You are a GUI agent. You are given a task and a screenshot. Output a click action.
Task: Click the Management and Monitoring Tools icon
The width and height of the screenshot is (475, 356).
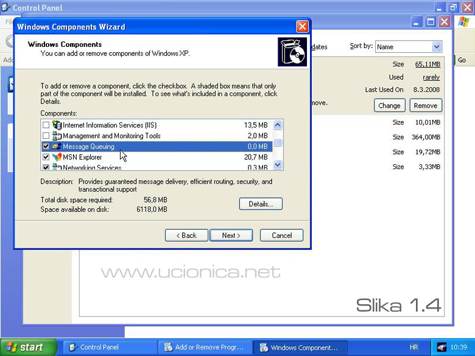coord(57,136)
